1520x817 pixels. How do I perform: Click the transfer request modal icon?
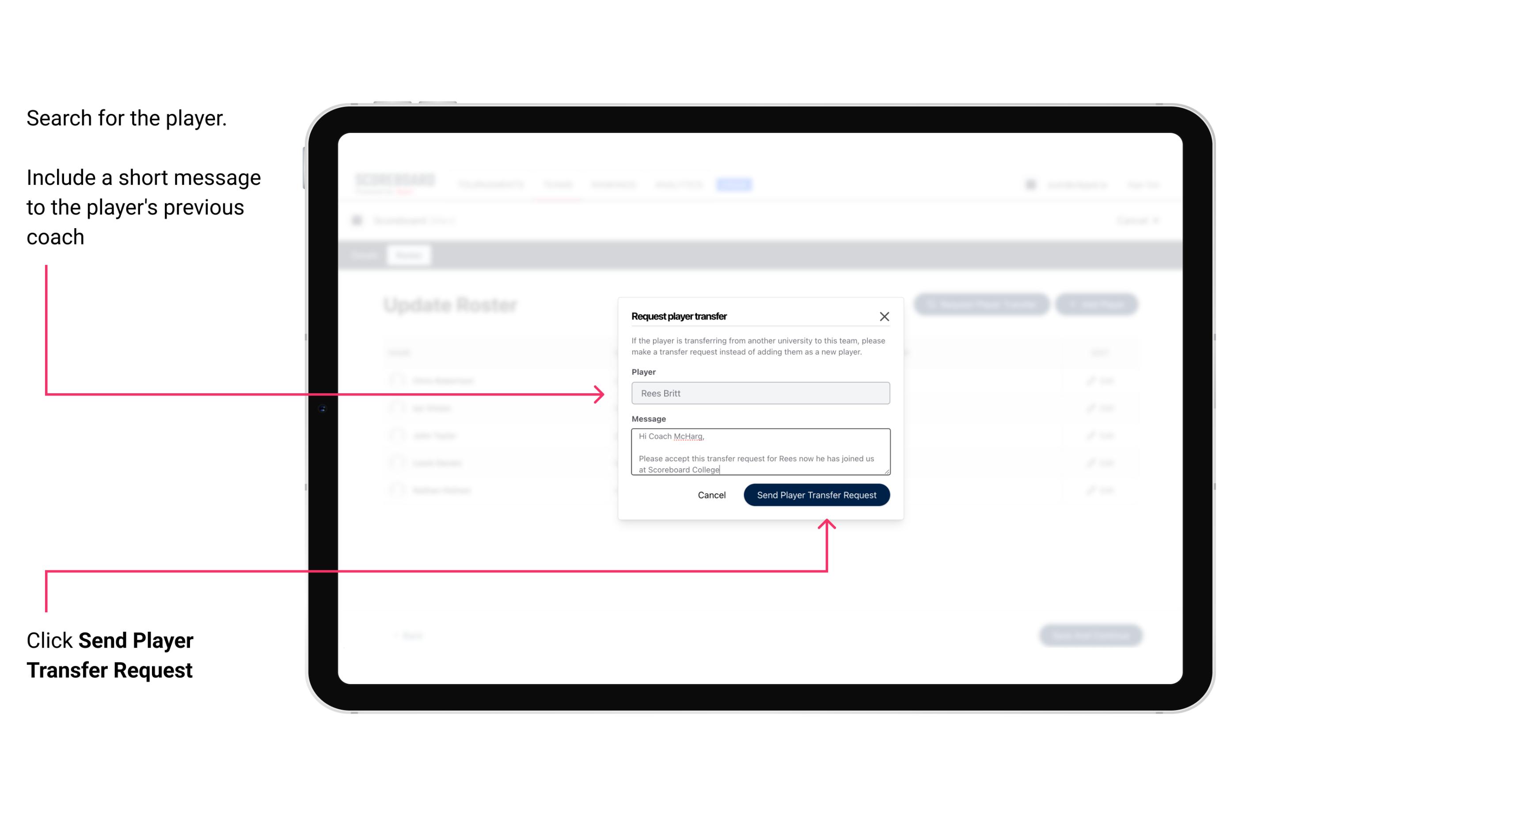click(885, 316)
